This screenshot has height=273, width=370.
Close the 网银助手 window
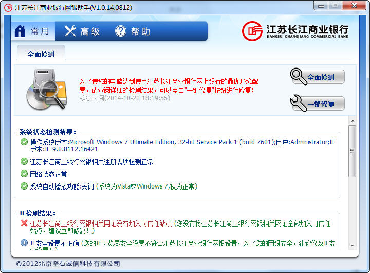354,6
